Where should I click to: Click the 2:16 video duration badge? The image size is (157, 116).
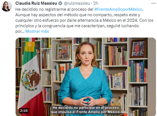[x=24, y=111]
